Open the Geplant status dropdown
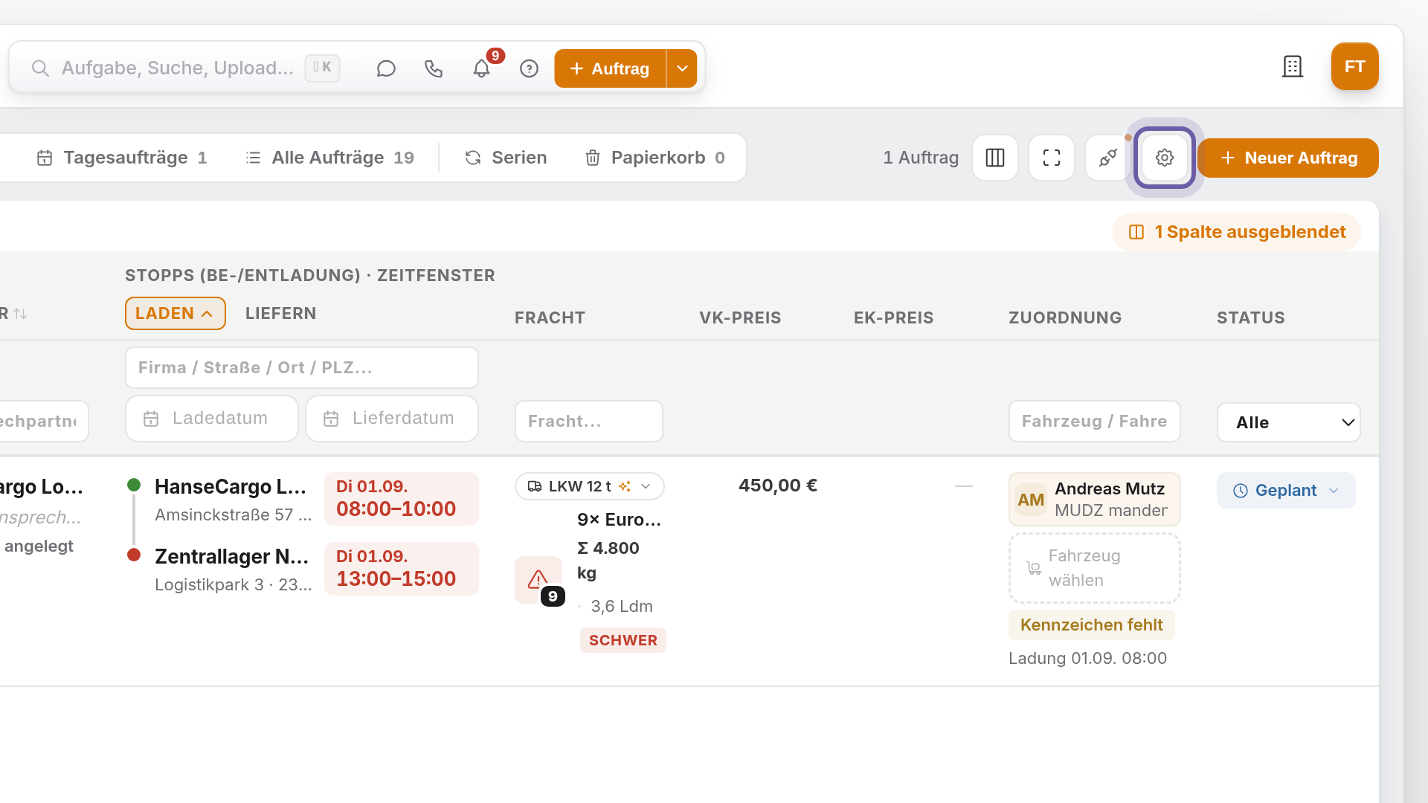The height and width of the screenshot is (803, 1428). [x=1286, y=491]
